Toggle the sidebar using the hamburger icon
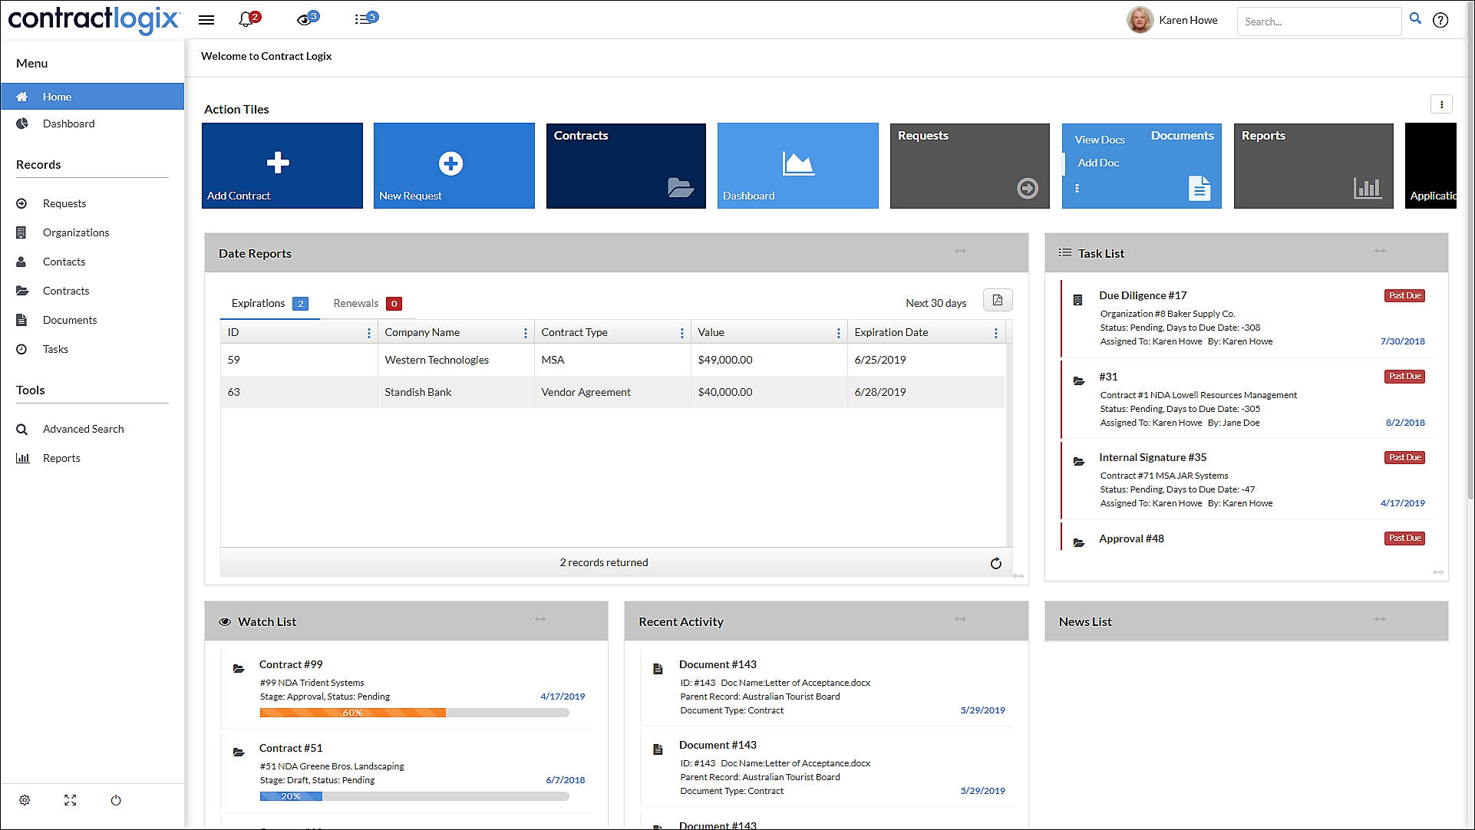The image size is (1475, 830). click(206, 19)
